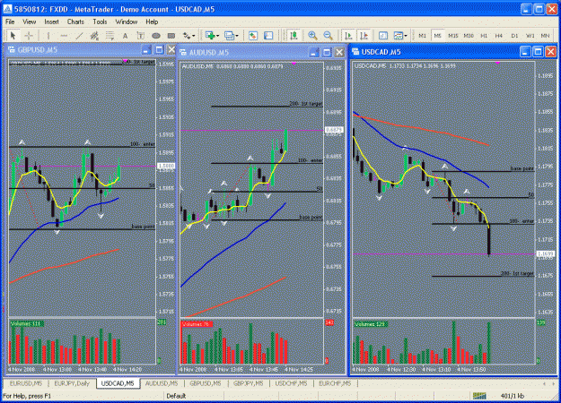This screenshot has height=403, width=561.
Task: Open the Tools menu
Action: tap(100, 21)
